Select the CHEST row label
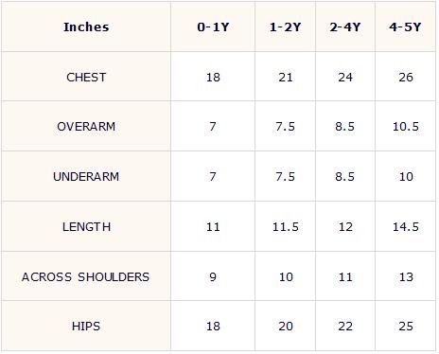 [x=86, y=78]
